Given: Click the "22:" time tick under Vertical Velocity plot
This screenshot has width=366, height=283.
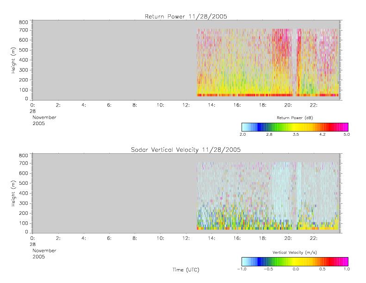Looking at the screenshot, I should [314, 238].
